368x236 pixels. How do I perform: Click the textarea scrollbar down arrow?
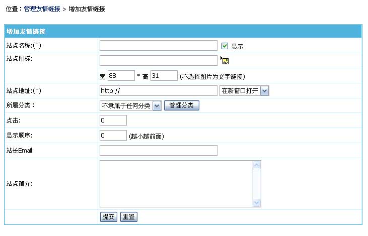click(x=256, y=202)
